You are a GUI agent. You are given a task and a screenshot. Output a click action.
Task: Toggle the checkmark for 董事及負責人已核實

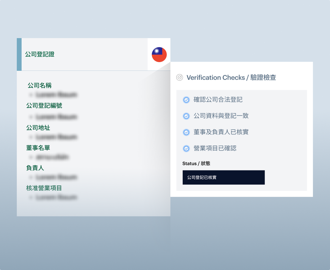[x=186, y=132]
